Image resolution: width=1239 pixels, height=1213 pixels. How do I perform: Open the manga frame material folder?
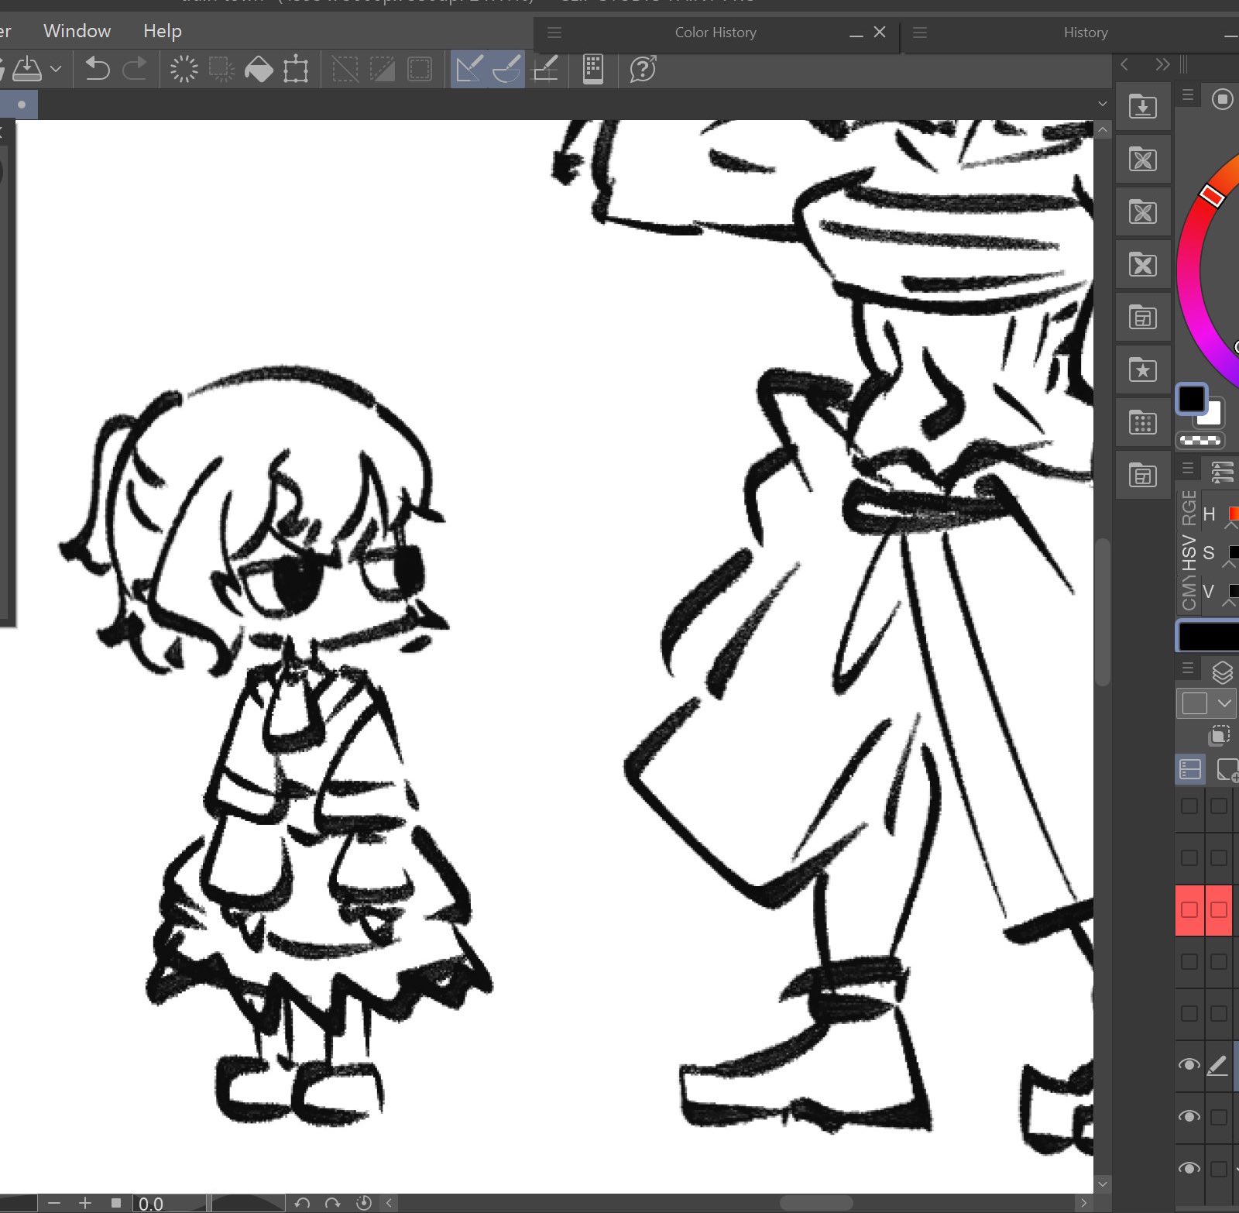[1143, 318]
